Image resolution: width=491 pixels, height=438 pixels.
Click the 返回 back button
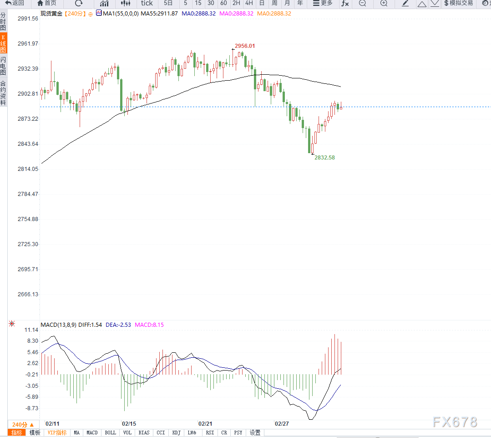pos(15,3)
